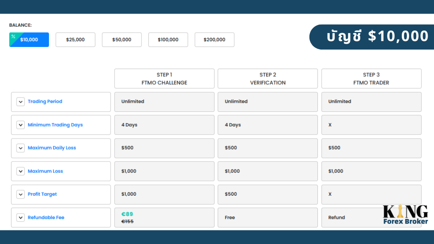Click the Step 1 Trading Period Unlimited cell
This screenshot has height=244, width=434.
(x=164, y=102)
